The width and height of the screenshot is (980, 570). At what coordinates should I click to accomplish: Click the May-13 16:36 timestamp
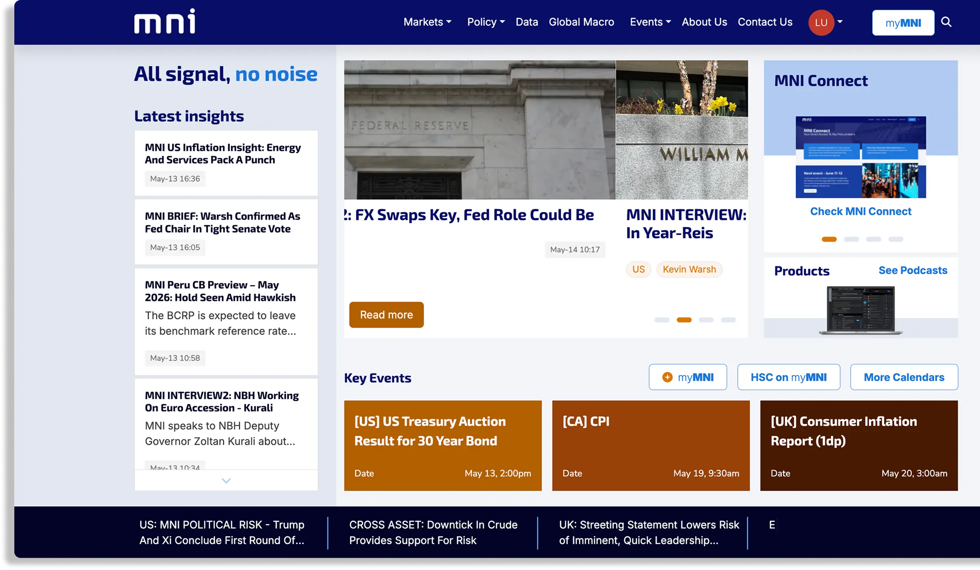[x=175, y=179]
